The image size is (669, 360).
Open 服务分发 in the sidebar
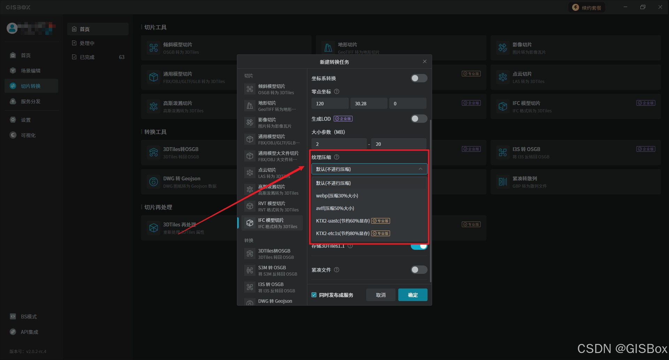[31, 102]
